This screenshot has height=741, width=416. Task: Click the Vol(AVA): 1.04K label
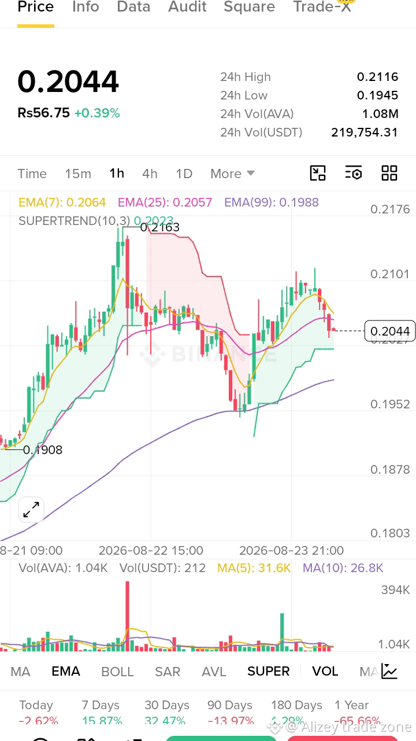(x=63, y=568)
